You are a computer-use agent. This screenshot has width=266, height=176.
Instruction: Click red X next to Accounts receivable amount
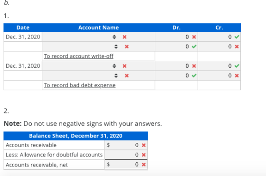coord(143,145)
